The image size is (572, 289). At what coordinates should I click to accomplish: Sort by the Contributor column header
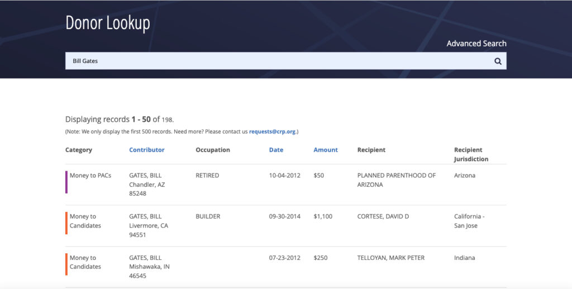click(147, 150)
